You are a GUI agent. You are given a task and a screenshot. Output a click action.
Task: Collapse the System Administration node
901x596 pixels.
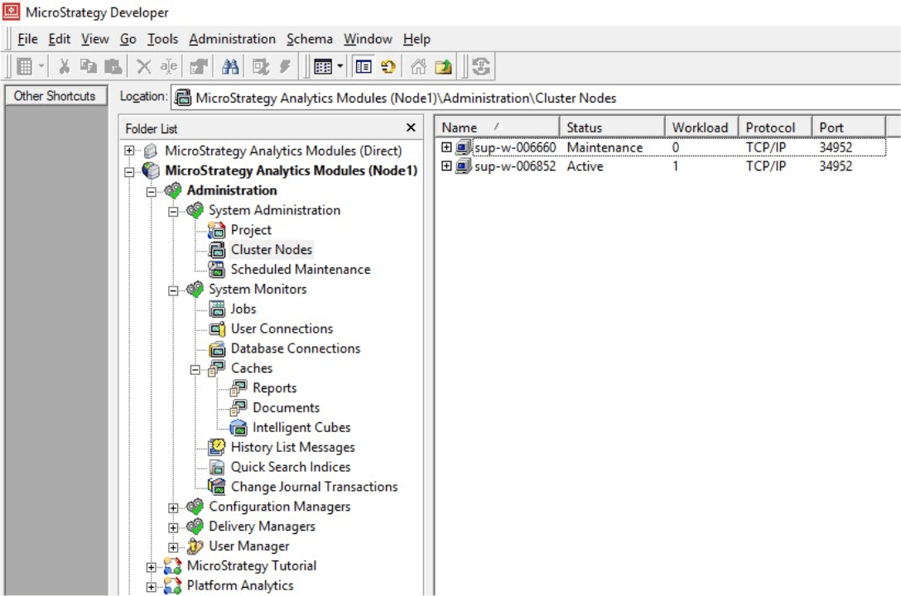[x=173, y=212]
